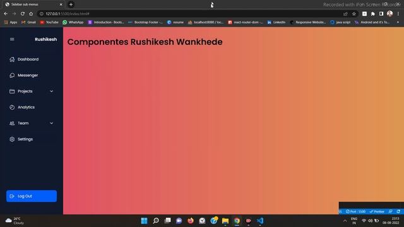The width and height of the screenshot is (404, 227).
Task: Reload the page with refresh icon
Action: coord(23,14)
